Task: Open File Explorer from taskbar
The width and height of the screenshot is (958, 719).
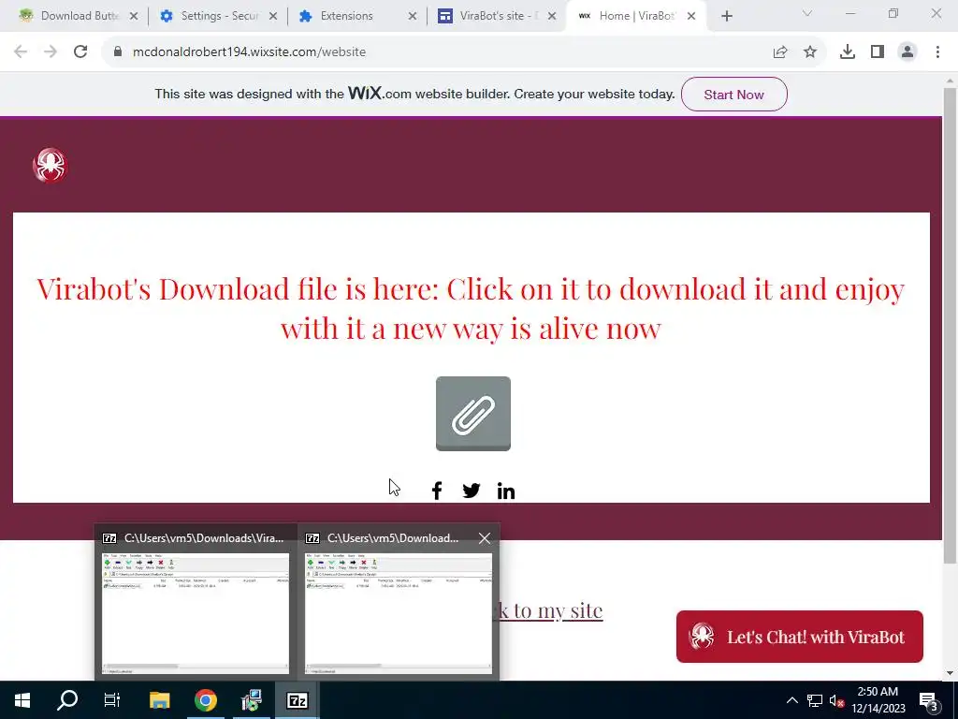Action: 159,700
